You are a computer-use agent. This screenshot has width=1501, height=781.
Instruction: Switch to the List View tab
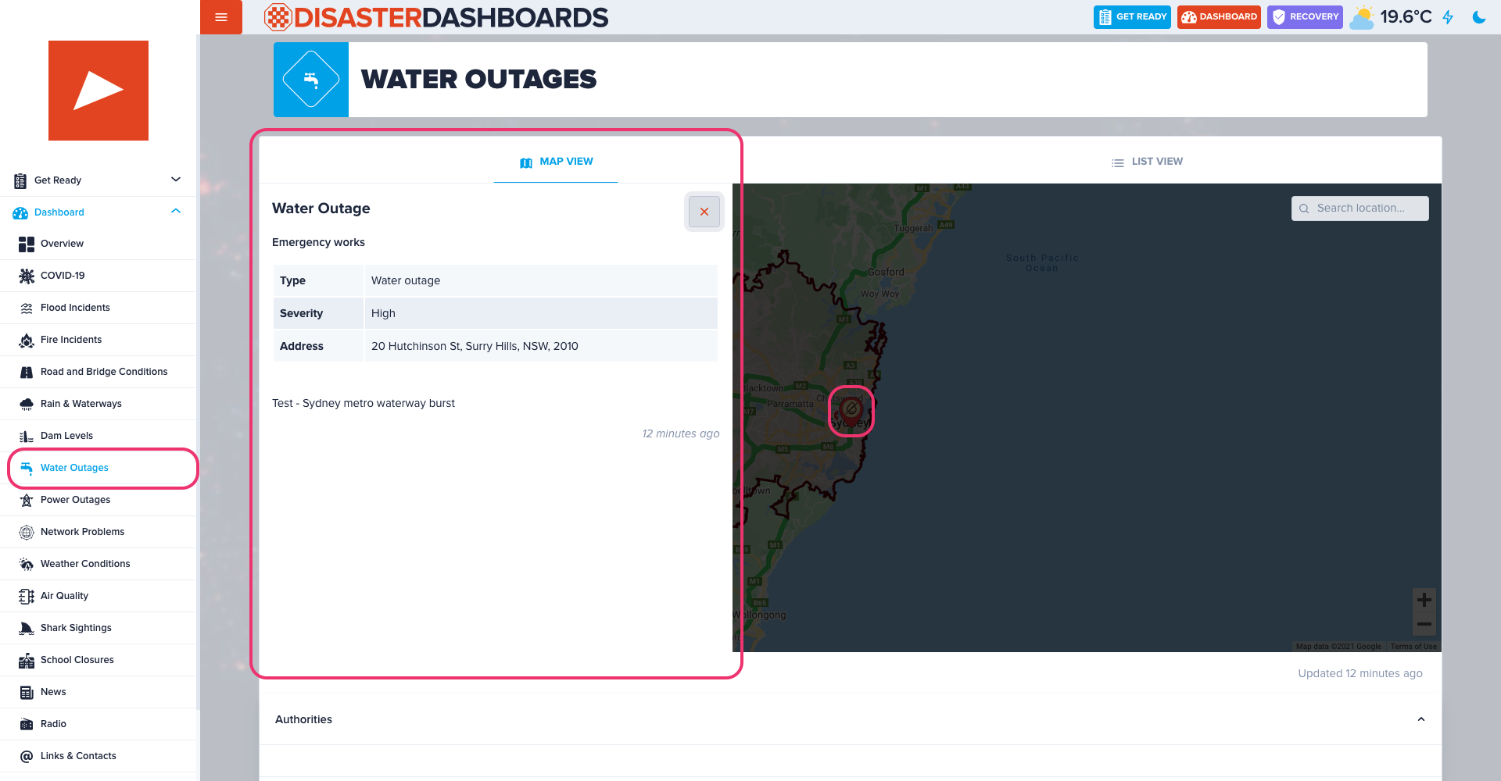point(1147,162)
